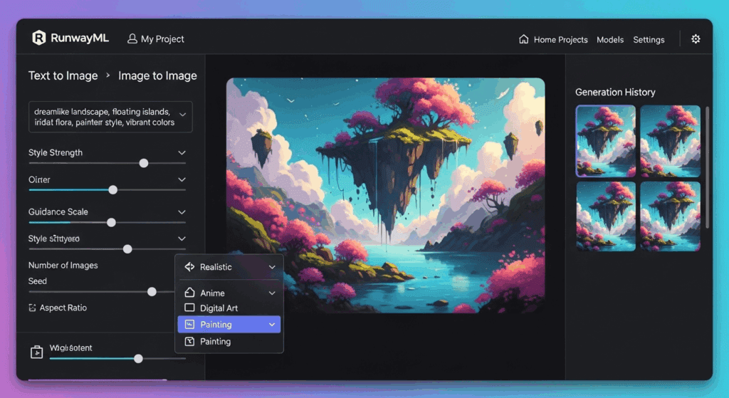
Task: Open the Models link in the top bar
Action: 610,40
